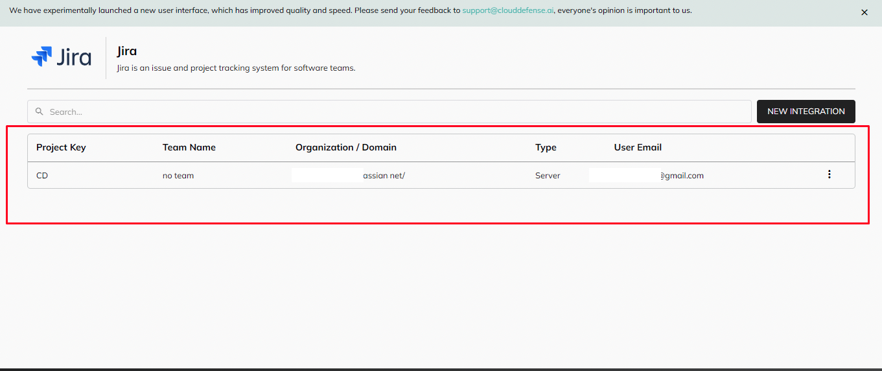Image resolution: width=882 pixels, height=371 pixels.
Task: Select the CD project key cell
Action: pos(42,176)
